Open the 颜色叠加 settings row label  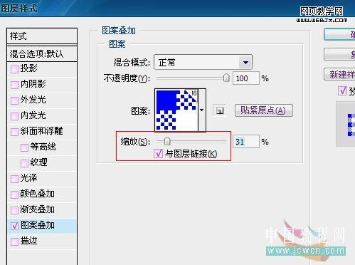[x=38, y=194]
